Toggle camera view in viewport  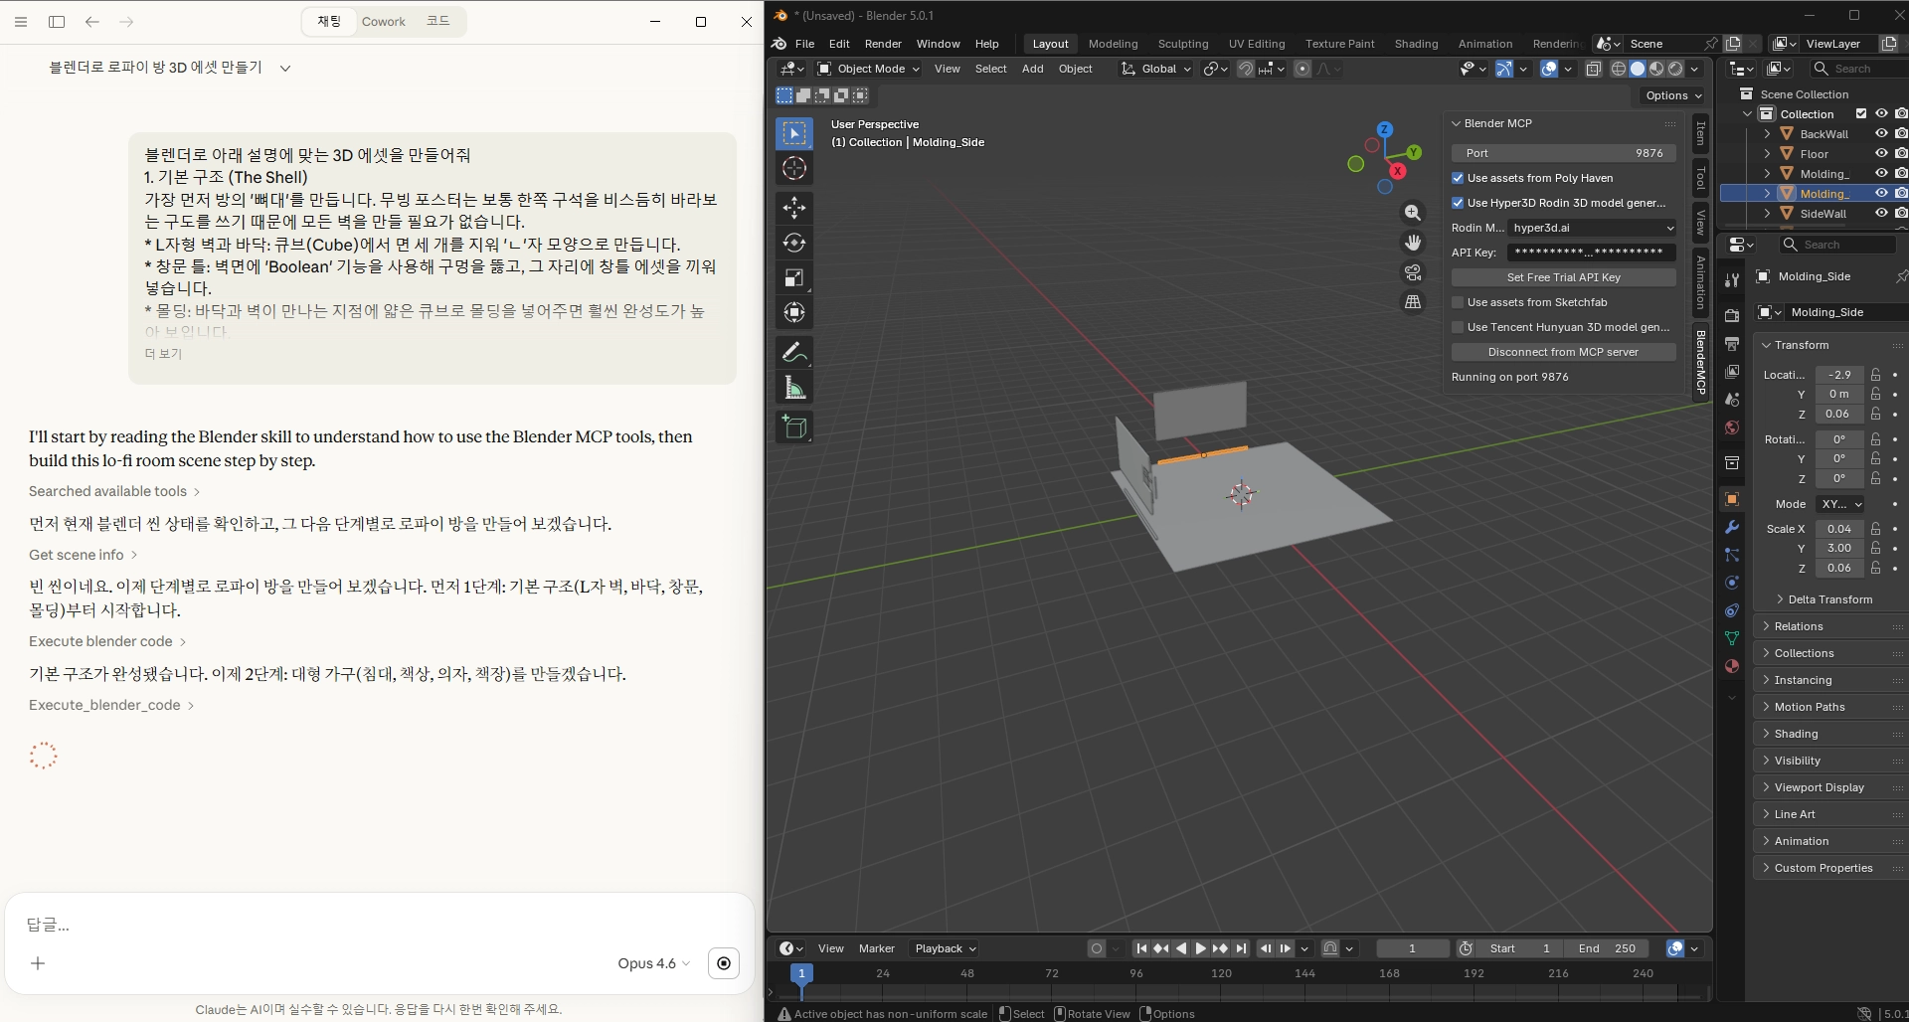1412,272
